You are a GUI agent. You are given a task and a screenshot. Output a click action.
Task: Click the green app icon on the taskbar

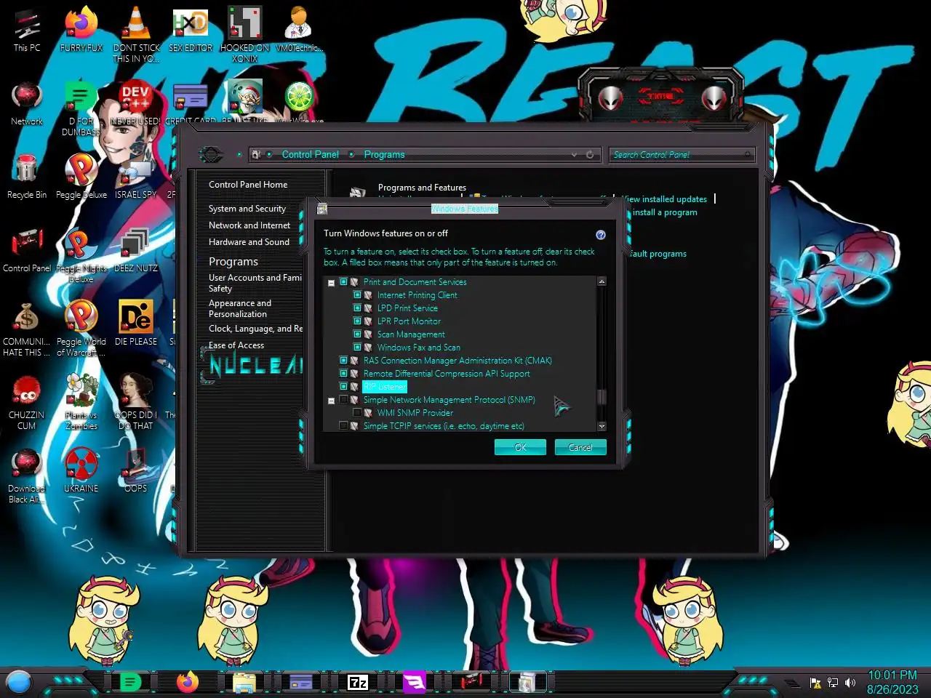(130, 682)
